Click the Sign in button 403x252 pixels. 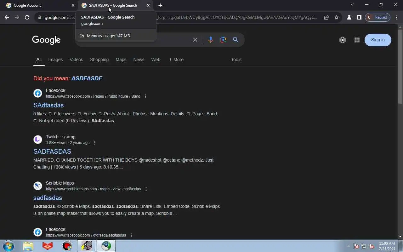pos(378,40)
